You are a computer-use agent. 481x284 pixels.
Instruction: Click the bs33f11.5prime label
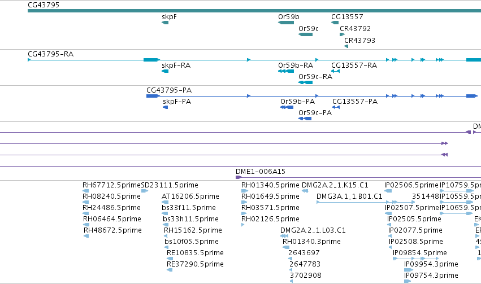coord(189,208)
